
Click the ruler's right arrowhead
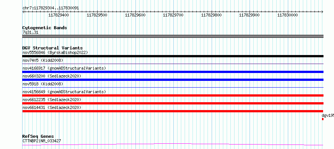pyautogui.click(x=322, y=12)
